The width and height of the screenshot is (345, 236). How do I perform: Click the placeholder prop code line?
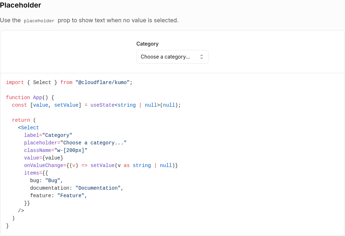click(75, 143)
